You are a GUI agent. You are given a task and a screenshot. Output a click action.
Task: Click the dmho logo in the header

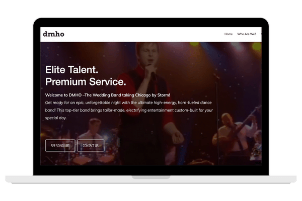click(x=53, y=34)
